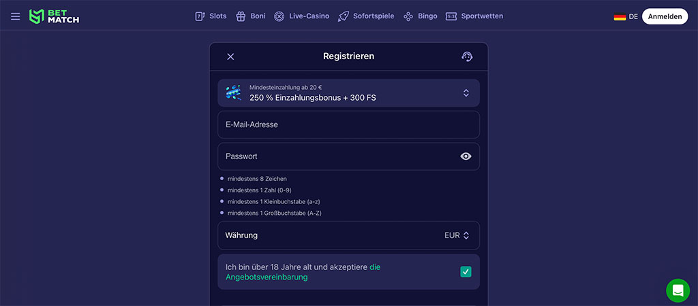Click the BetMatch logo
698x306 pixels.
click(x=55, y=16)
